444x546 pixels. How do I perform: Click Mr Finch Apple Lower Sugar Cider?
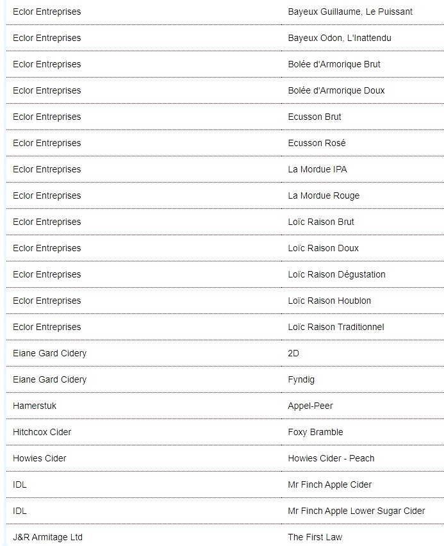pyautogui.click(x=356, y=511)
